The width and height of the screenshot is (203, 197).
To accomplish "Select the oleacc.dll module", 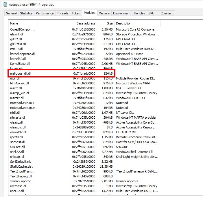I will (x=84, y=122).
